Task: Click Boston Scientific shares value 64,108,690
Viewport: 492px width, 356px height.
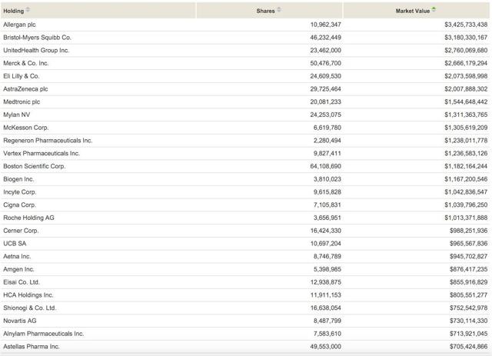Action: 325,166
